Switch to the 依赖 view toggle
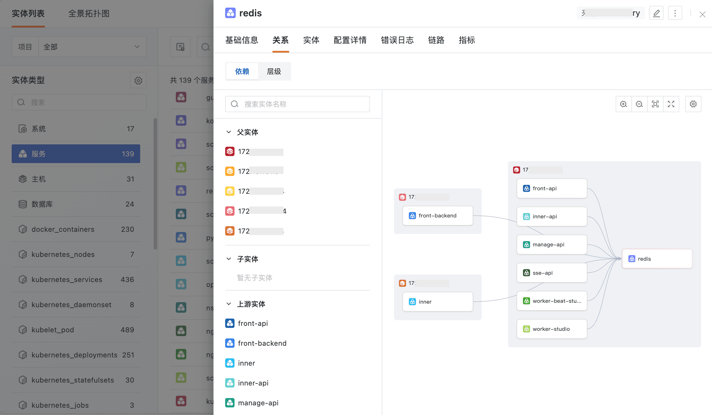 [242, 71]
